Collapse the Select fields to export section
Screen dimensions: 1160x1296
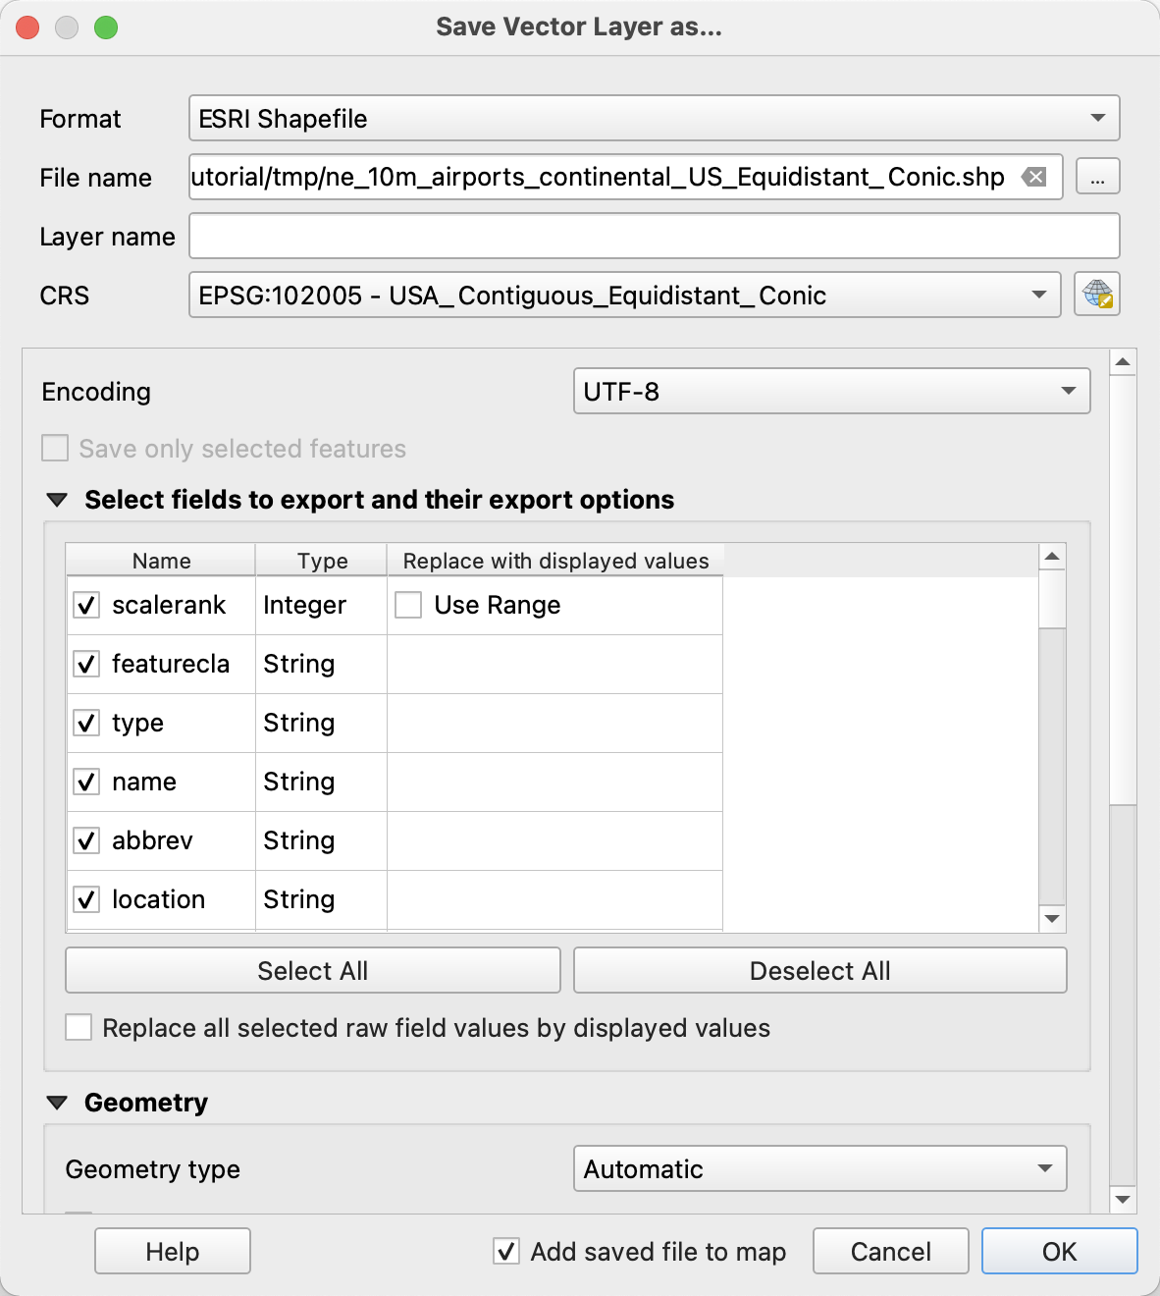tap(58, 501)
